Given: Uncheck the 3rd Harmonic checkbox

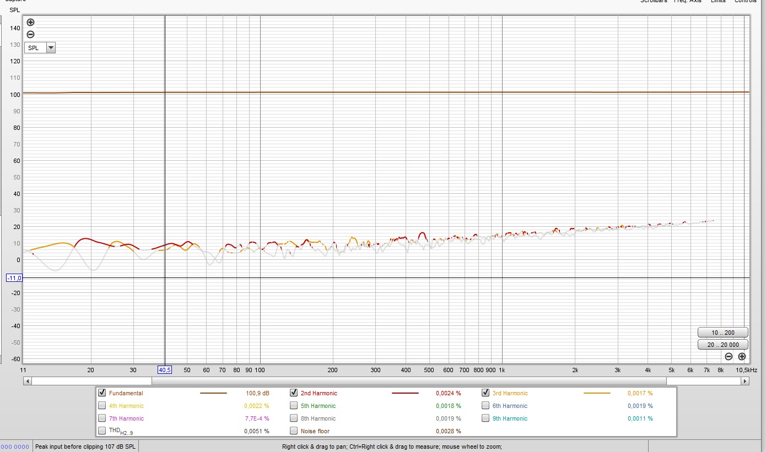Looking at the screenshot, I should [486, 393].
